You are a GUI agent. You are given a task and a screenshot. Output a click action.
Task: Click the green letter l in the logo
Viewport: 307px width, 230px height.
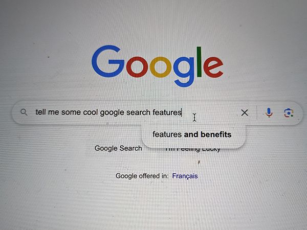pyautogui.click(x=199, y=62)
